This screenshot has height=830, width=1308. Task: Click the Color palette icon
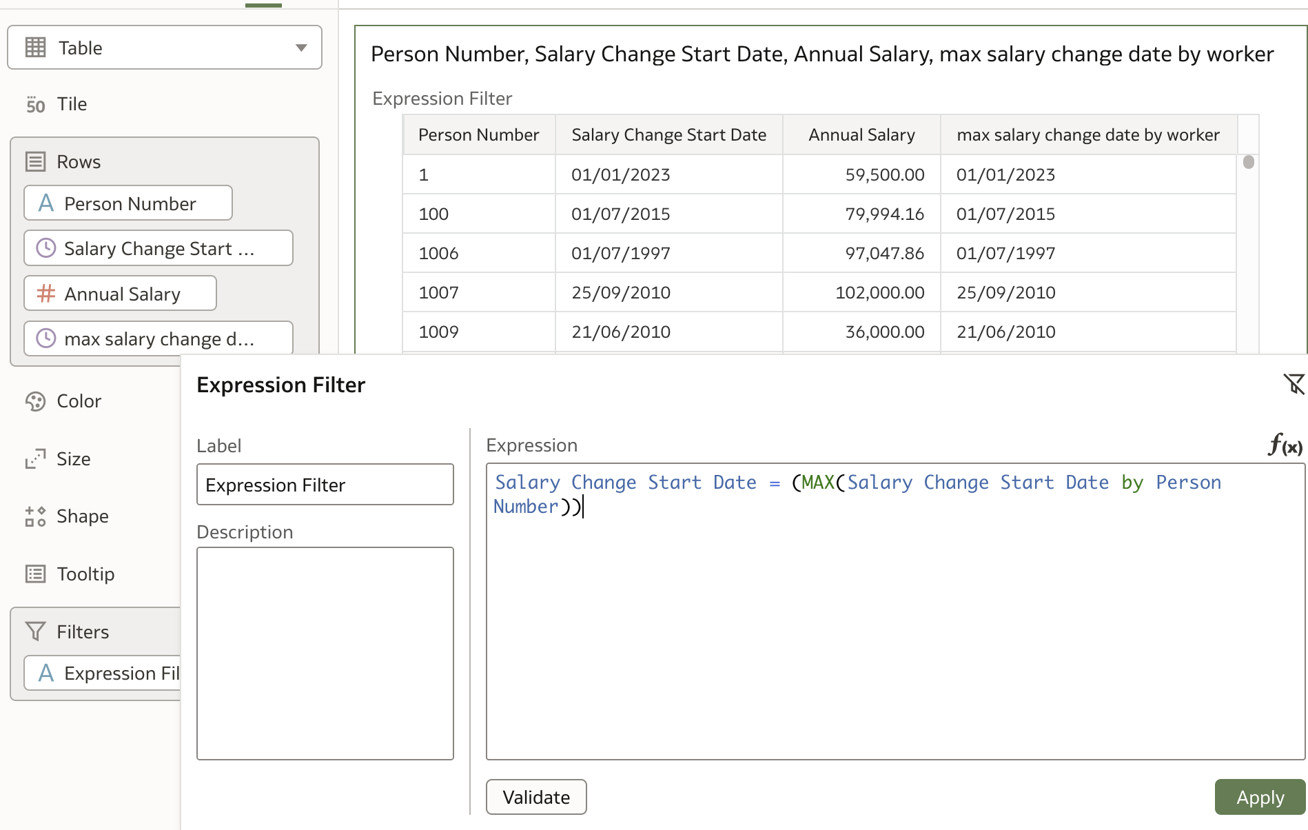(x=35, y=401)
